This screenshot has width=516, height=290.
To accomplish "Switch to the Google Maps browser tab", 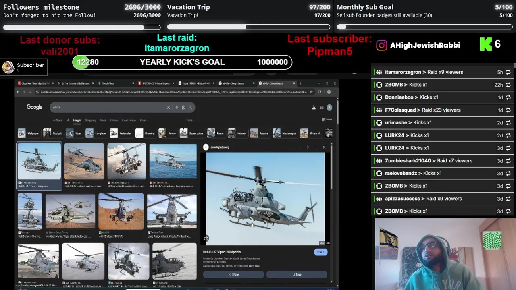I will (x=116, y=83).
